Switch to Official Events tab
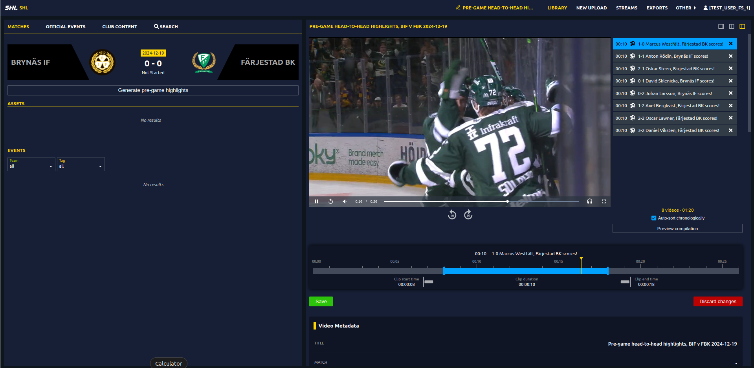This screenshot has height=368, width=754. 66,27
